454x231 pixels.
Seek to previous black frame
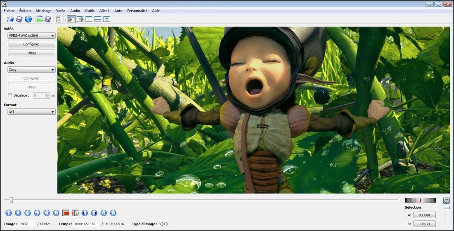click(85, 213)
